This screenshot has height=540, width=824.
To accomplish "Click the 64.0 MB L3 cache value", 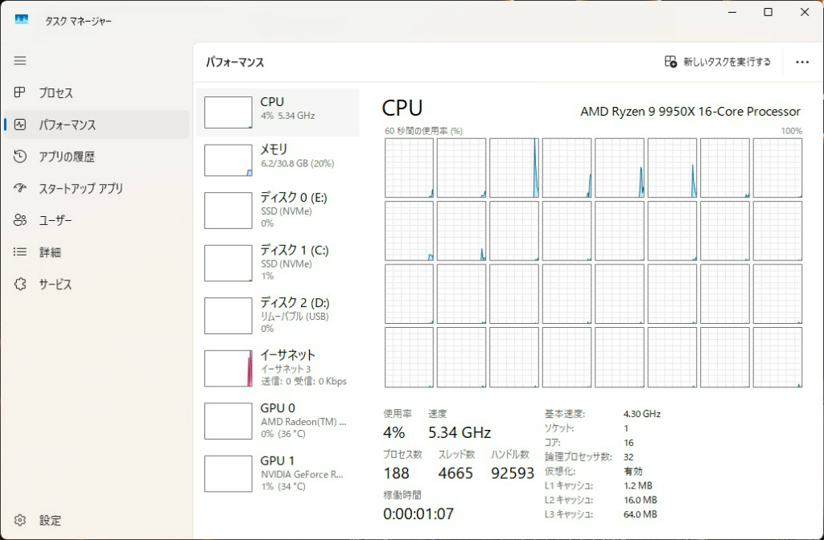I will 640,514.
